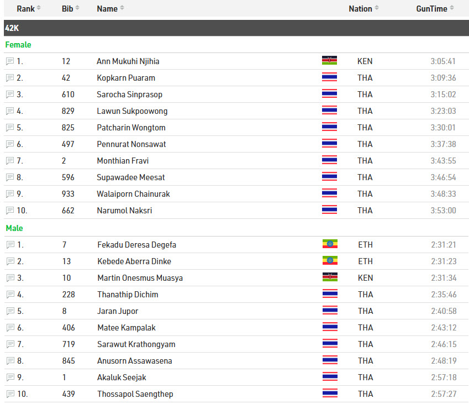The height and width of the screenshot is (404, 469).
Task: Select the Kenya flag for Martin Onesmus Muasya
Action: (330, 277)
